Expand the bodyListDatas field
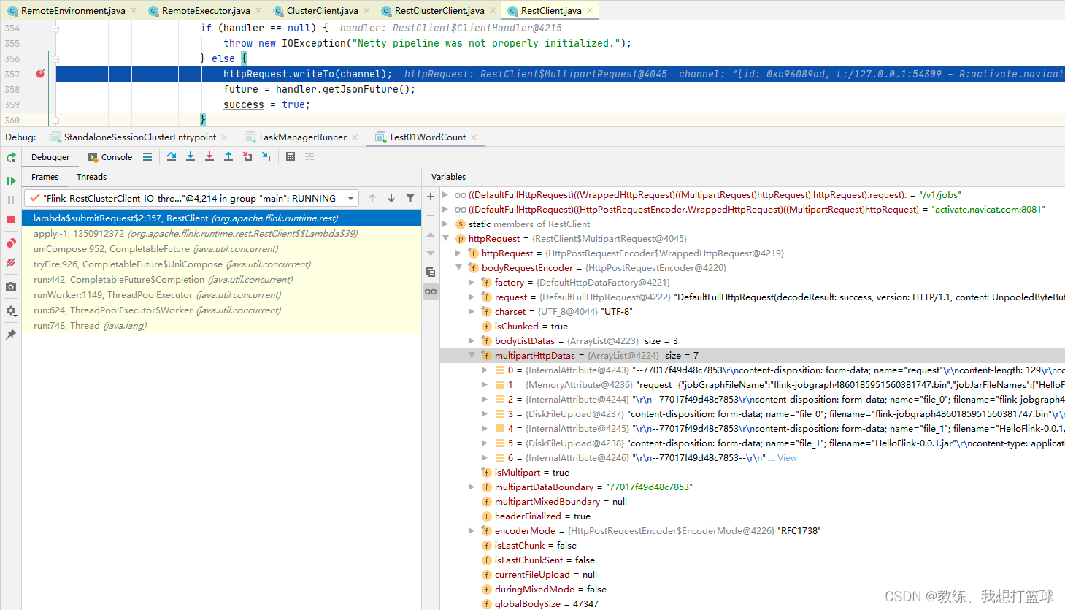1065x610 pixels. [x=472, y=340]
